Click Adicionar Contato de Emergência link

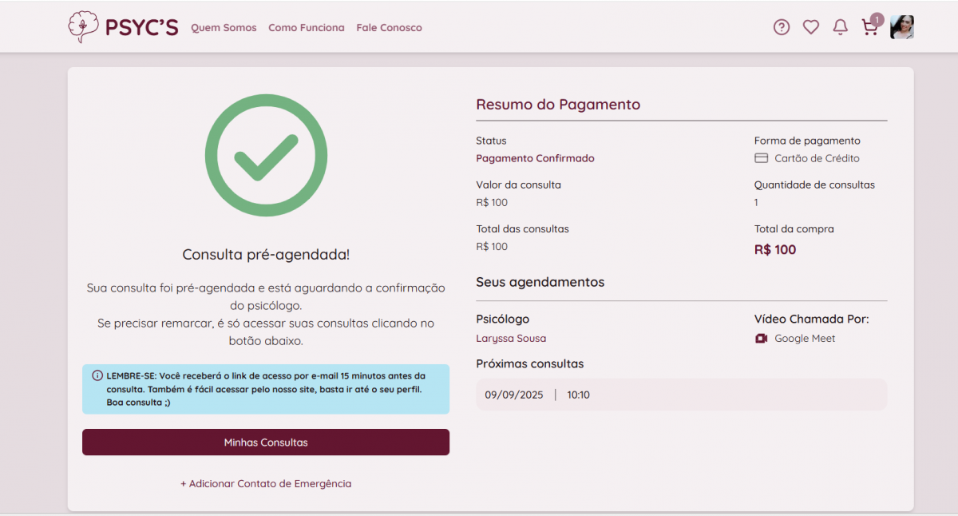click(x=266, y=484)
